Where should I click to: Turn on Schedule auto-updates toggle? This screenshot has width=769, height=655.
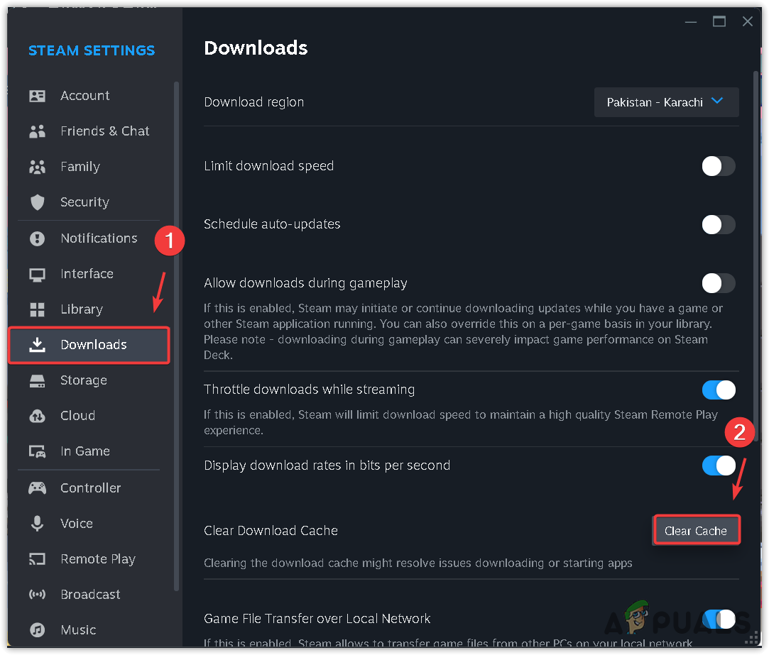[718, 224]
